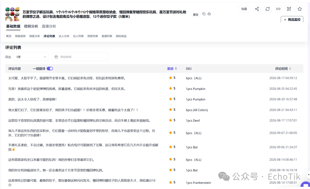Click the review starting 我儿子是这些东西
The image size is (310, 189).
(82, 133)
